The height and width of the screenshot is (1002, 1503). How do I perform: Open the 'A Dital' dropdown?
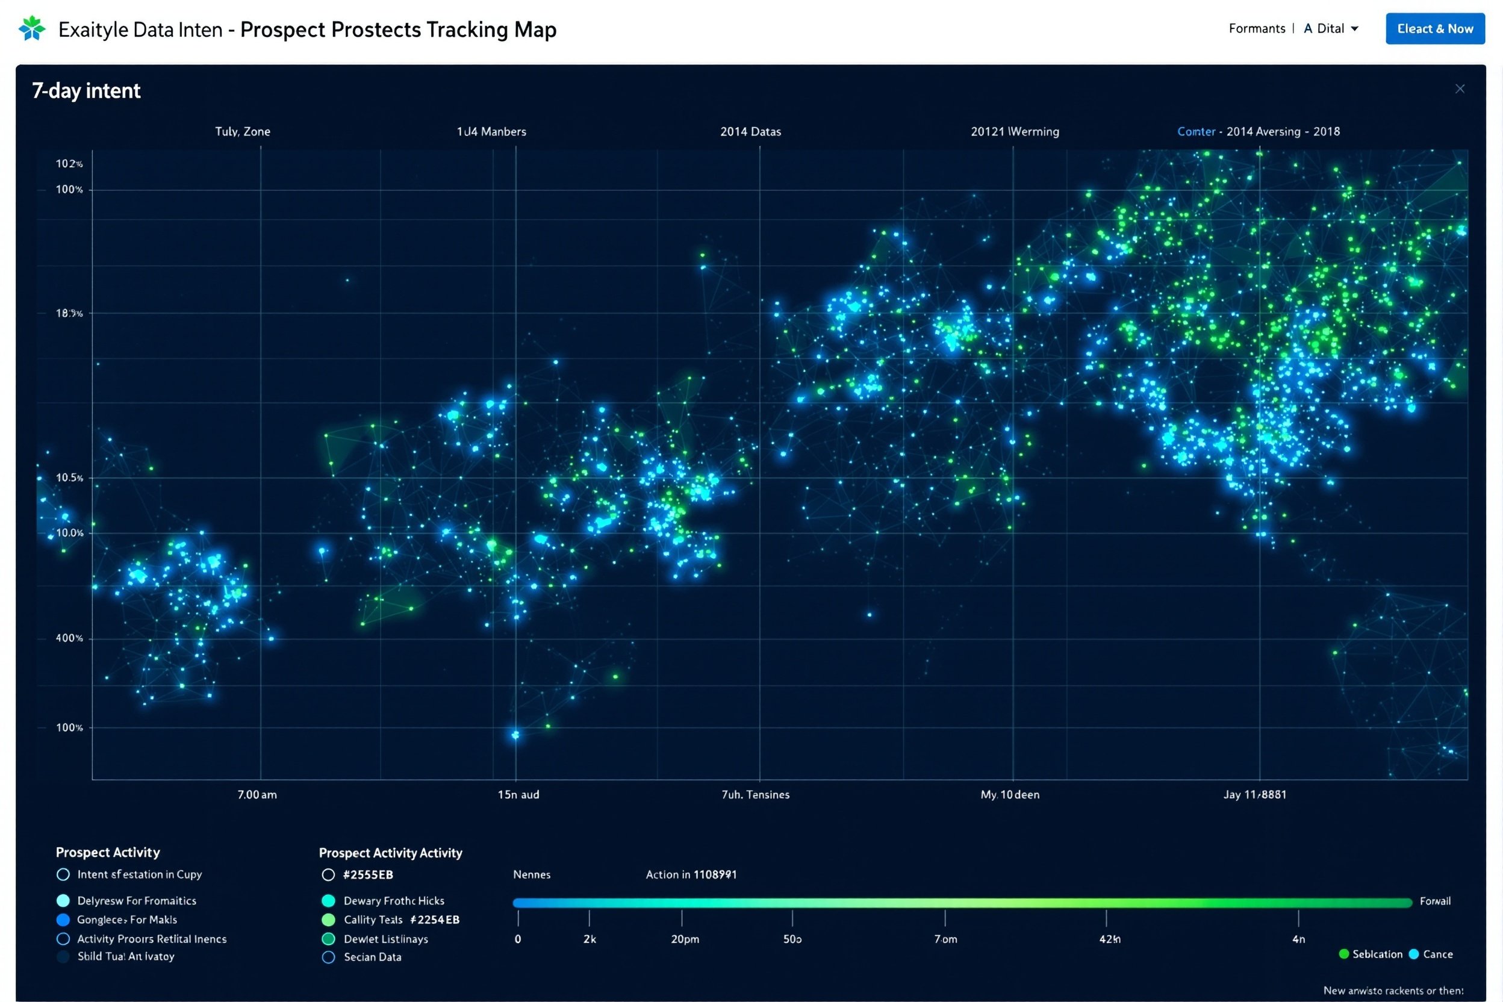1330,28
